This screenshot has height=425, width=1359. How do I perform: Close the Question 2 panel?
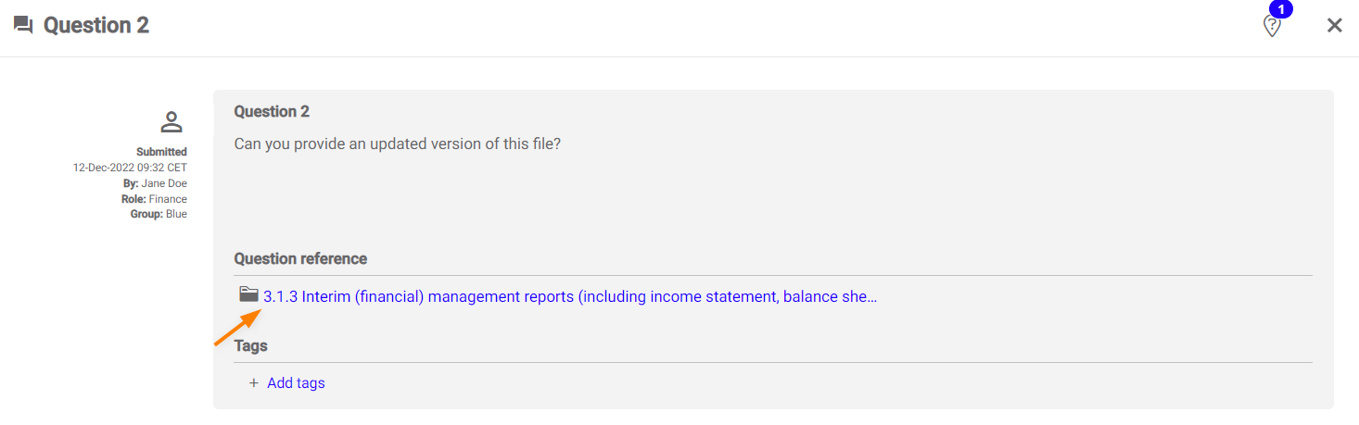1334,26
